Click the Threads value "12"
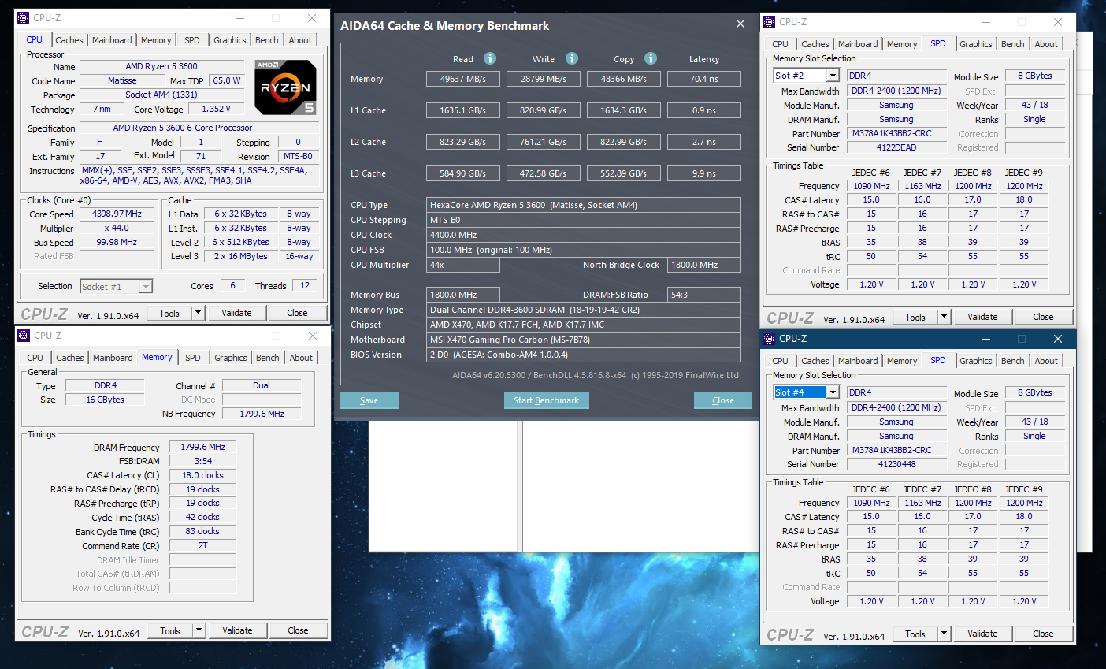This screenshot has height=669, width=1106. click(x=305, y=285)
